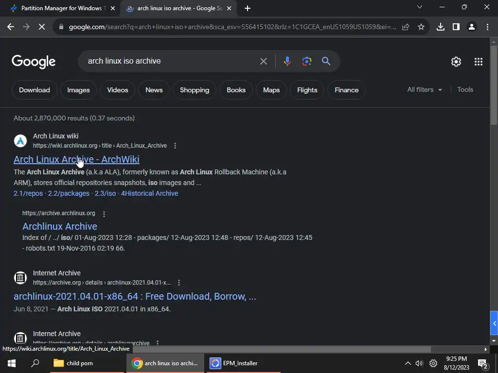Open the Archlinux Archive result
The image size is (498, 373).
[x=60, y=226]
